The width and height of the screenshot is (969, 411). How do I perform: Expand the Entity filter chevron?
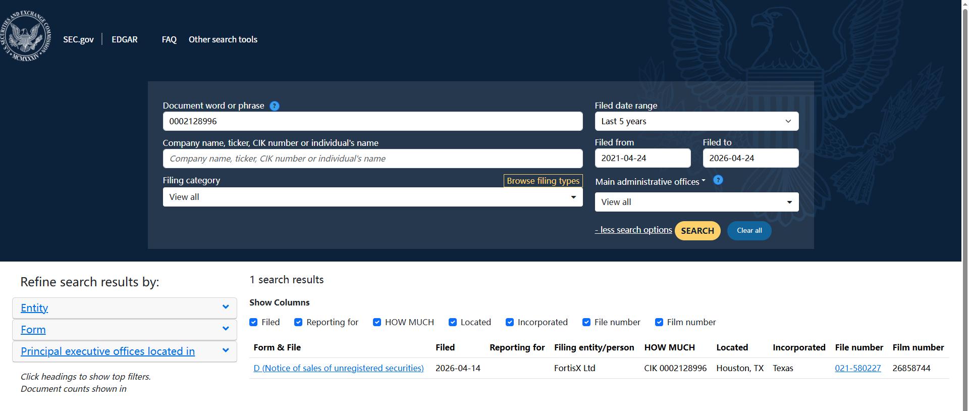226,307
